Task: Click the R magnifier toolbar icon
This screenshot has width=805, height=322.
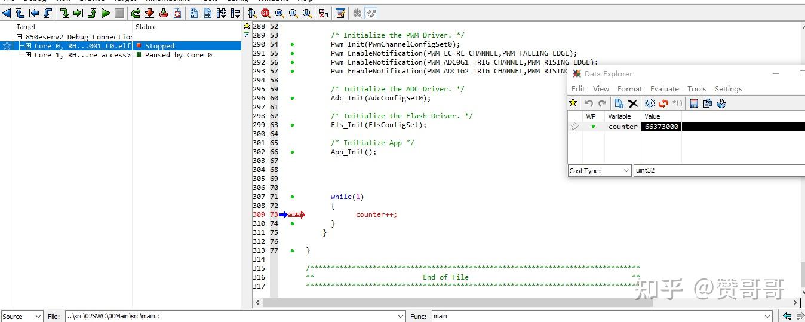Action: click(293, 13)
